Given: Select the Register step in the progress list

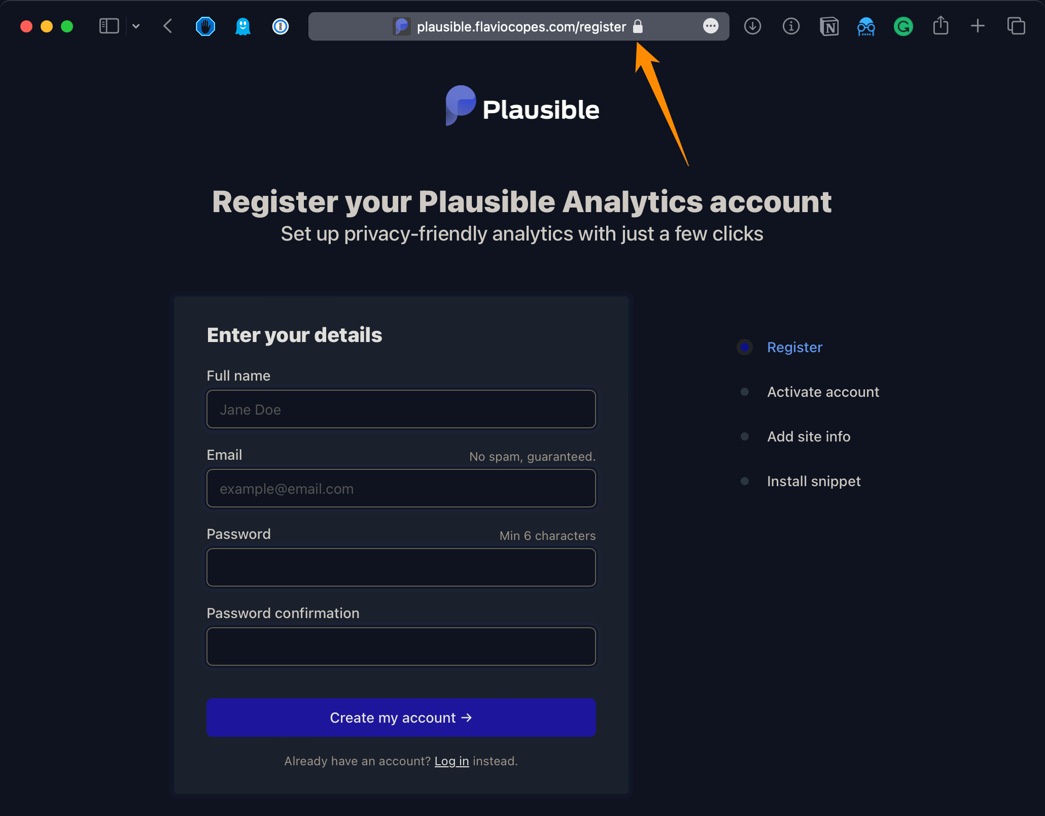Looking at the screenshot, I should point(794,347).
